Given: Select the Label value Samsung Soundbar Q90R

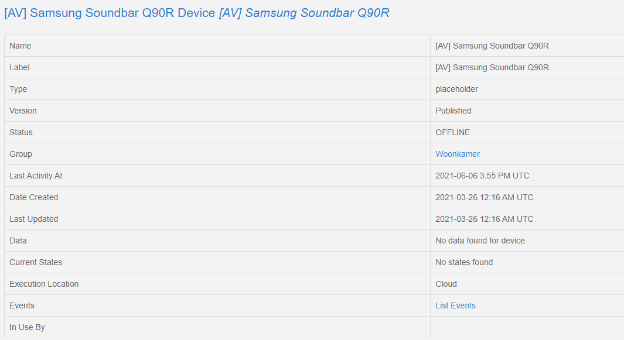Looking at the screenshot, I should coord(492,67).
